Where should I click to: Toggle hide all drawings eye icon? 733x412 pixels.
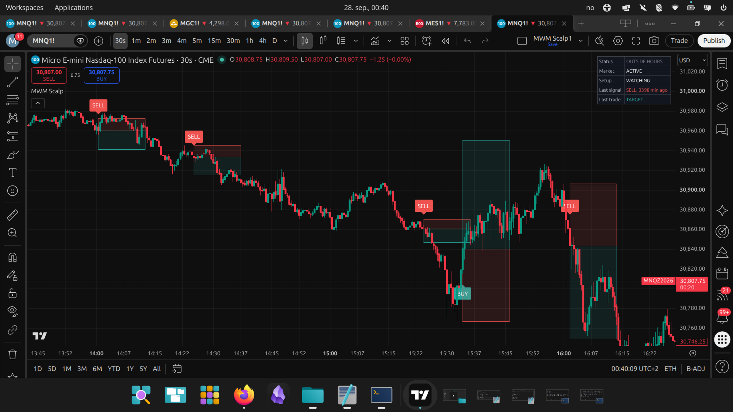pyautogui.click(x=12, y=312)
